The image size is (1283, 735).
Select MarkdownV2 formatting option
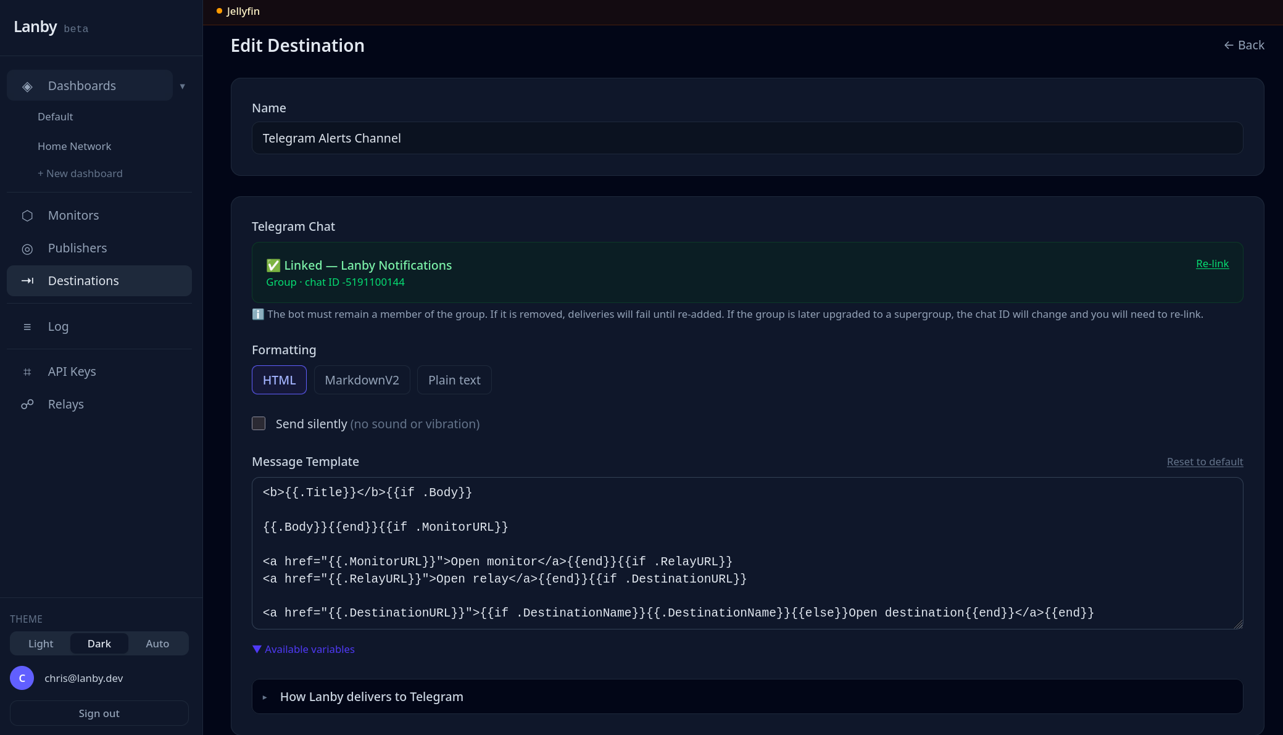click(x=362, y=380)
